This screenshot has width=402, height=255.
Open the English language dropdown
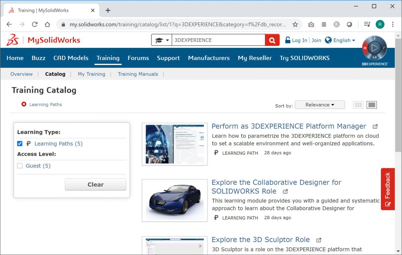344,40
